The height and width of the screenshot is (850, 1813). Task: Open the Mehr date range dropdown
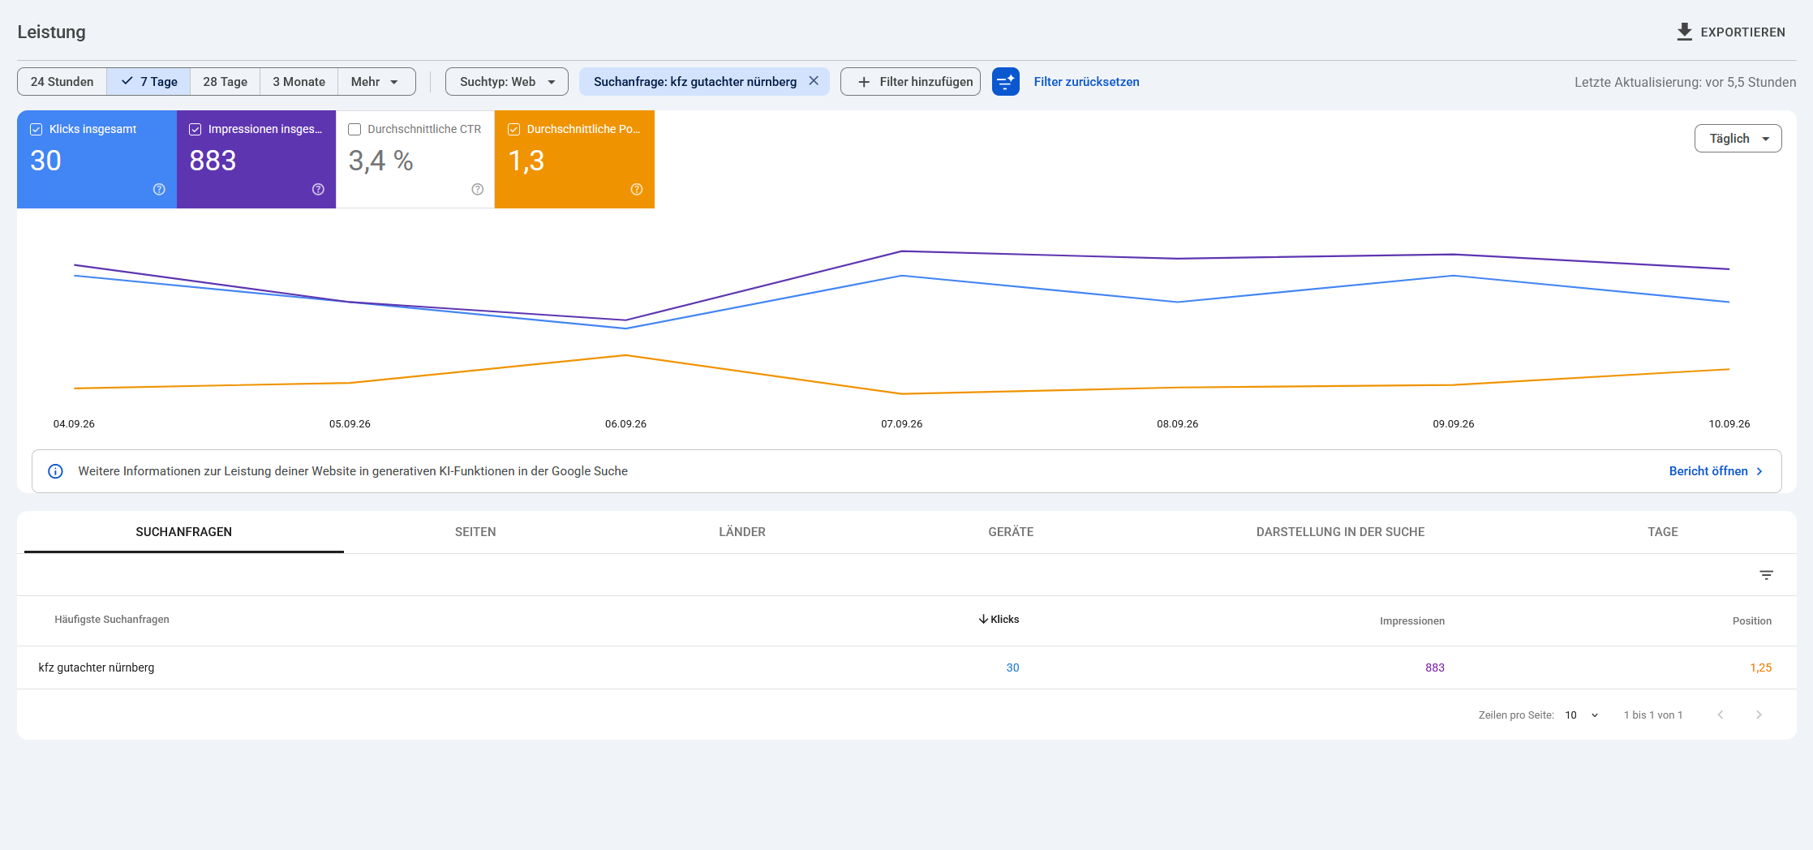(376, 81)
